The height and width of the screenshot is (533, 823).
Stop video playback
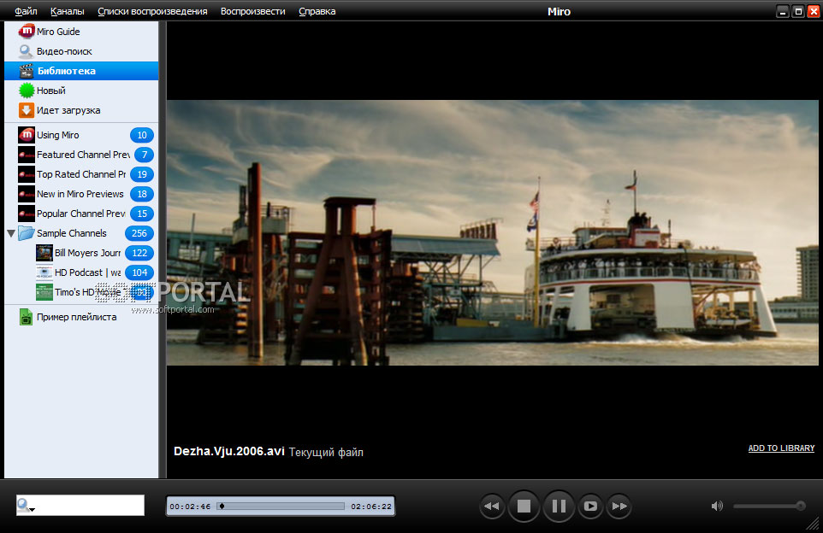(524, 506)
